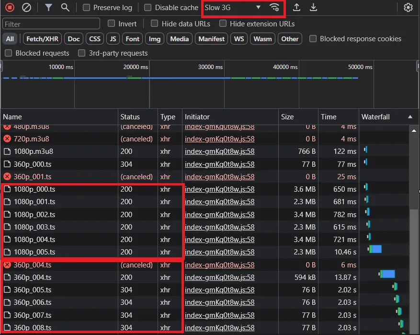Image resolution: width=420 pixels, height=335 pixels.
Task: Clear the network log
Action: pyautogui.click(x=27, y=8)
